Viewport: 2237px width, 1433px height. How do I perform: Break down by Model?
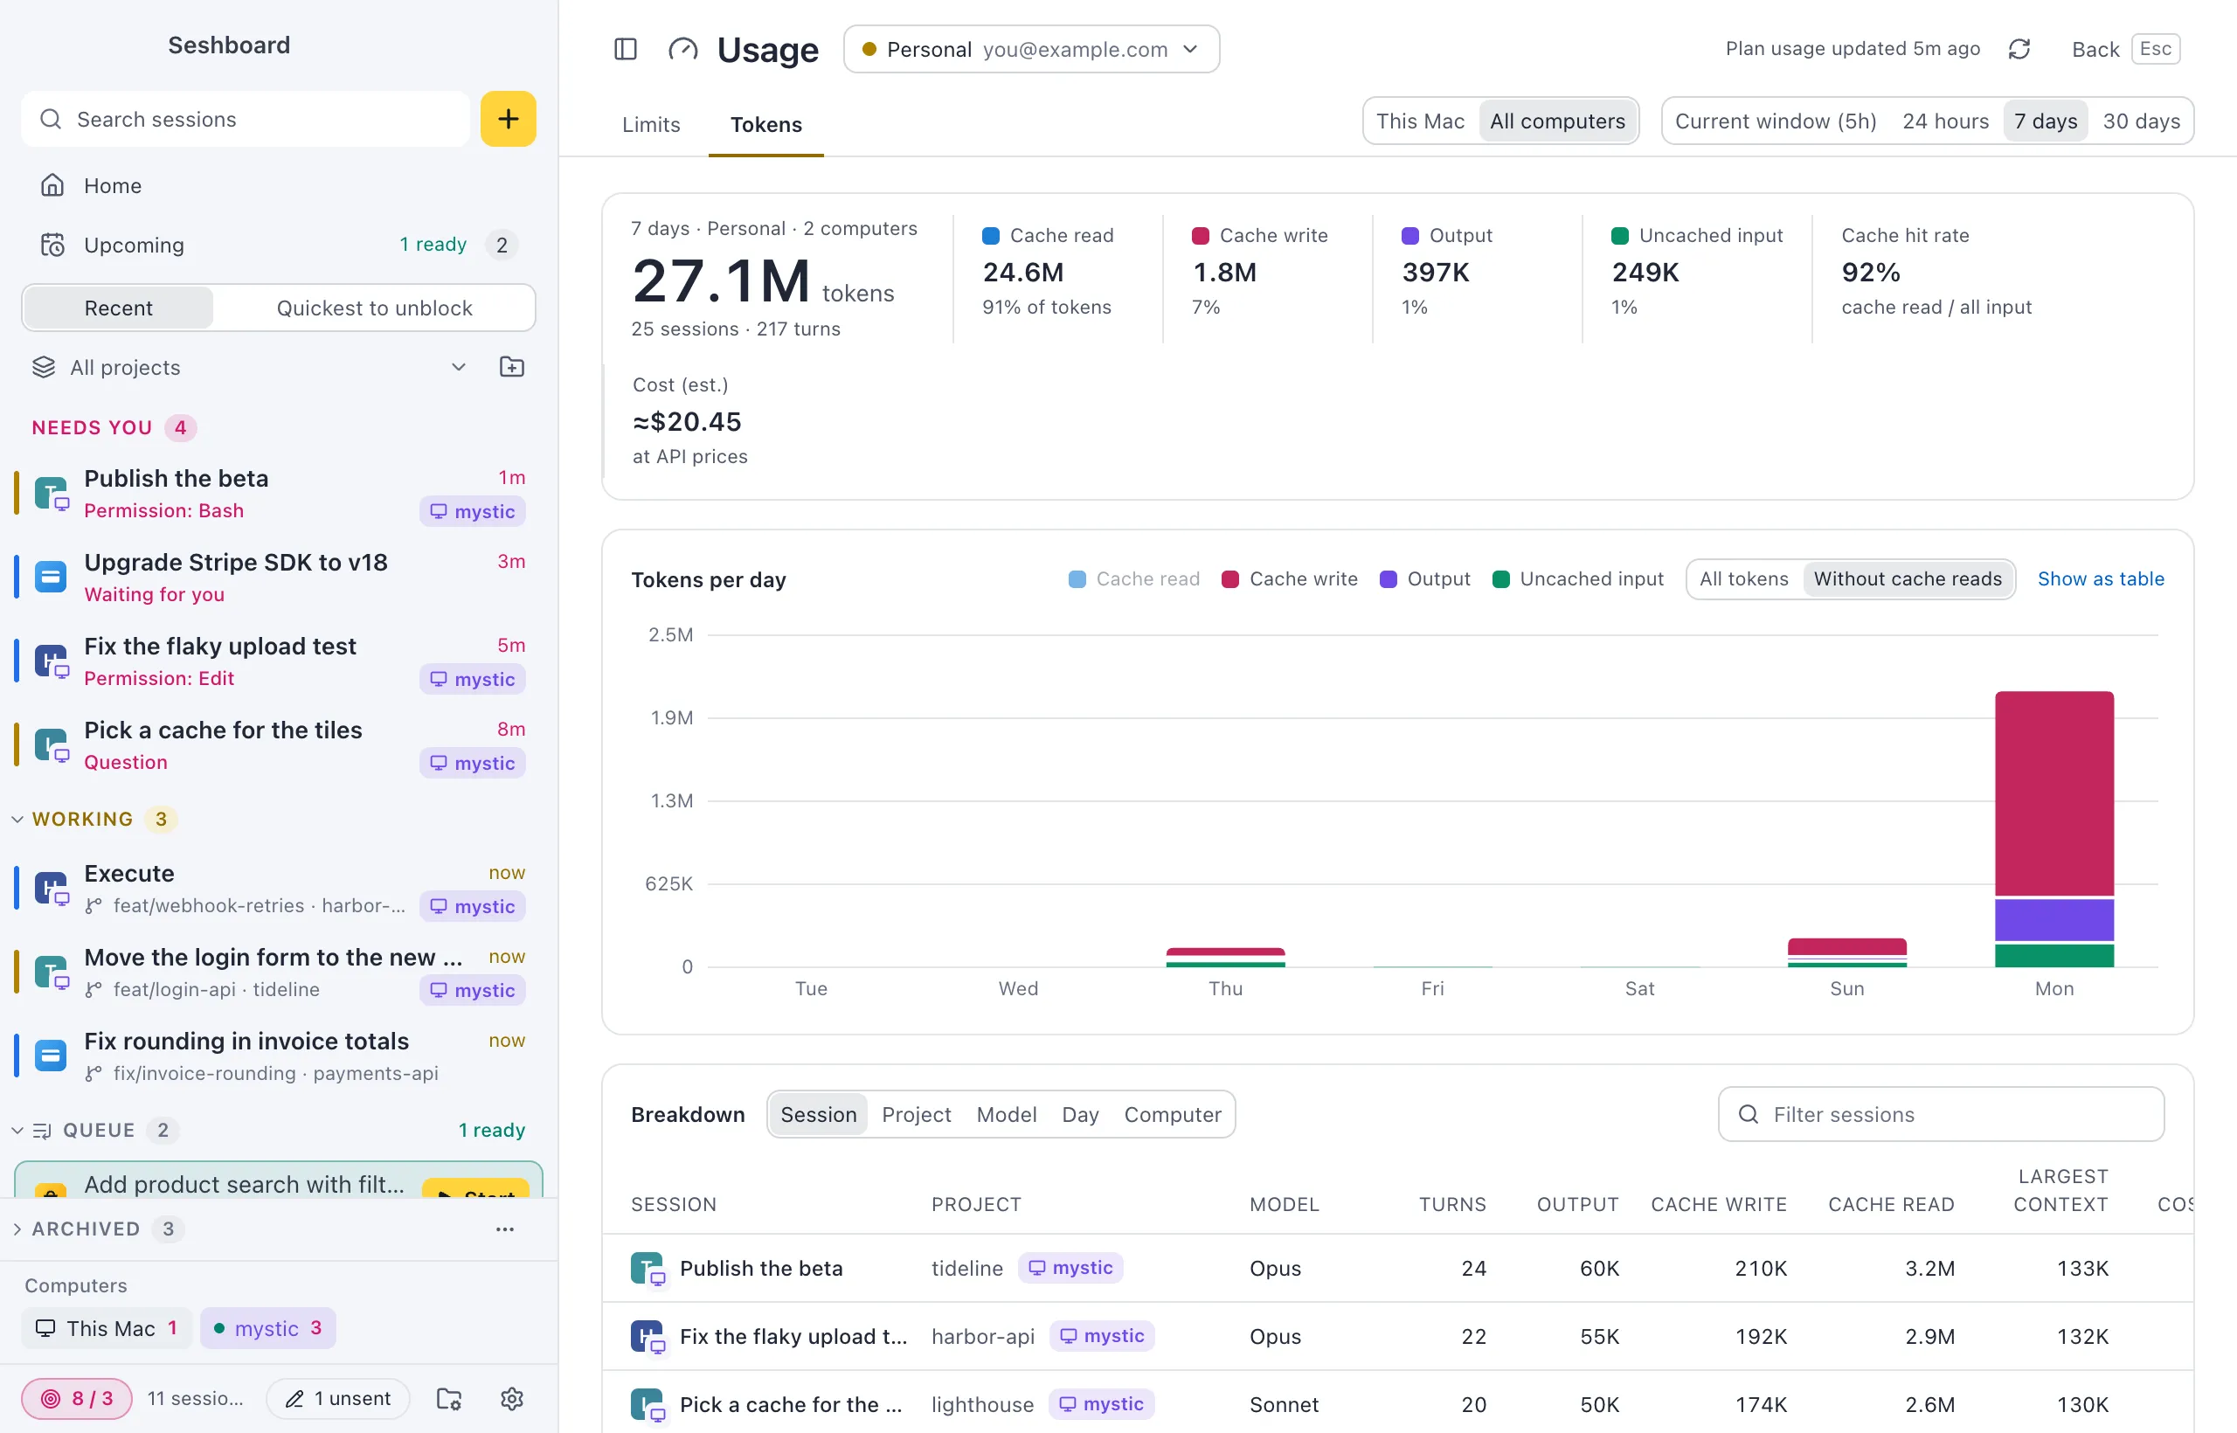coord(1006,1115)
